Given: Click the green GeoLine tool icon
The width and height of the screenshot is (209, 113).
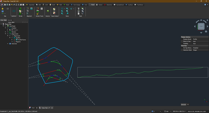Looking at the screenshot, I should pyautogui.click(x=48, y=11).
